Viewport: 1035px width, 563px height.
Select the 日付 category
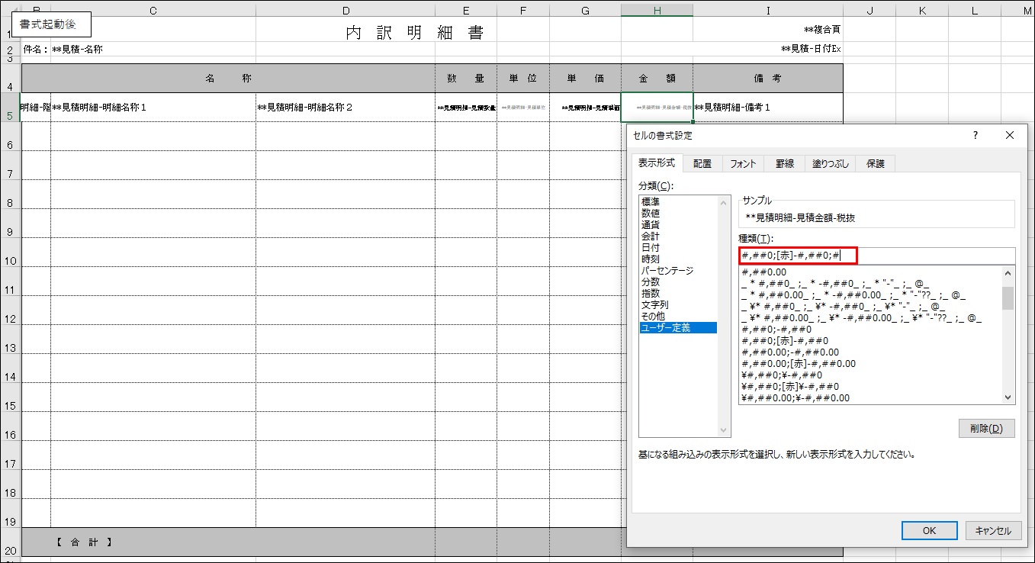click(651, 248)
